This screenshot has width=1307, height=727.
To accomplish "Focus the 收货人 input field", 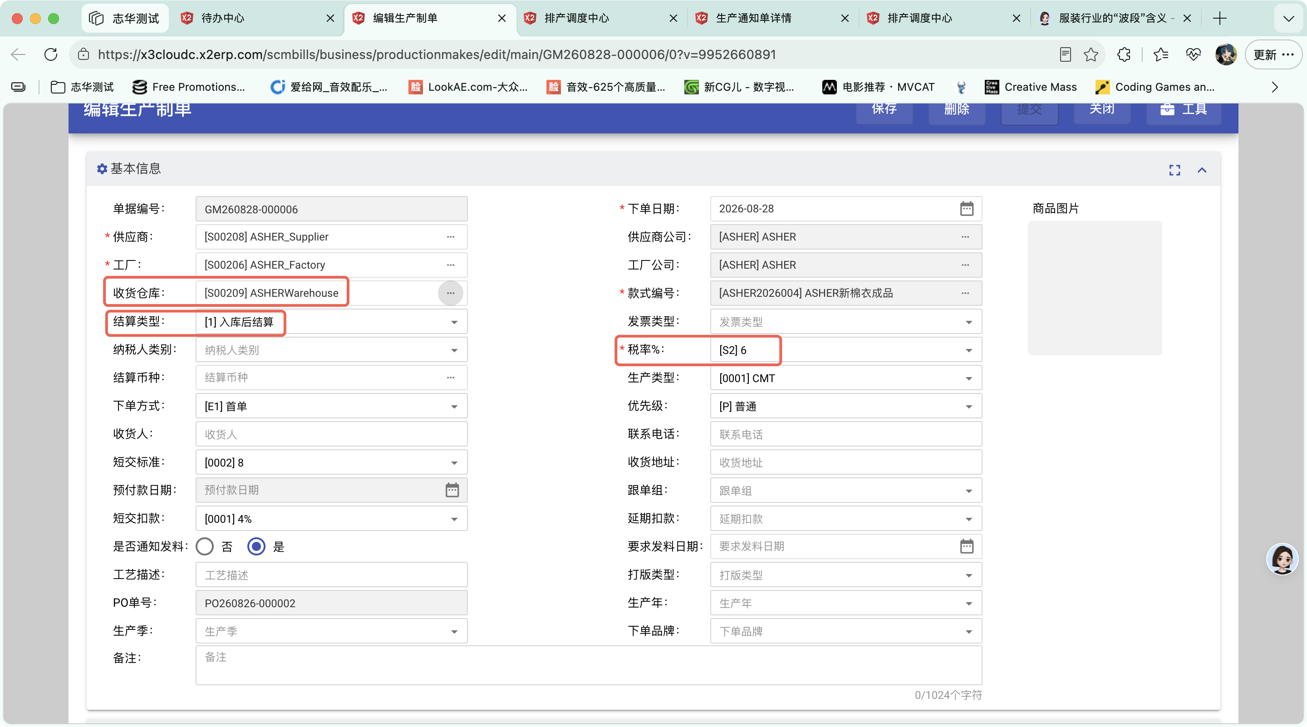I will (x=331, y=434).
